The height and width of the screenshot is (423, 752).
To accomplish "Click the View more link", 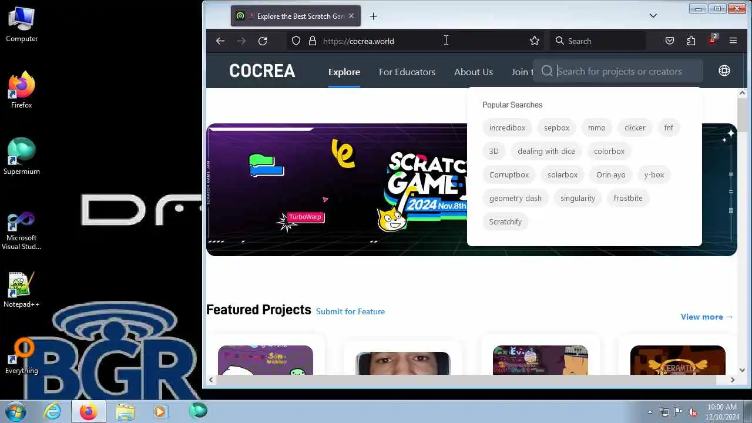I will 707,317.
